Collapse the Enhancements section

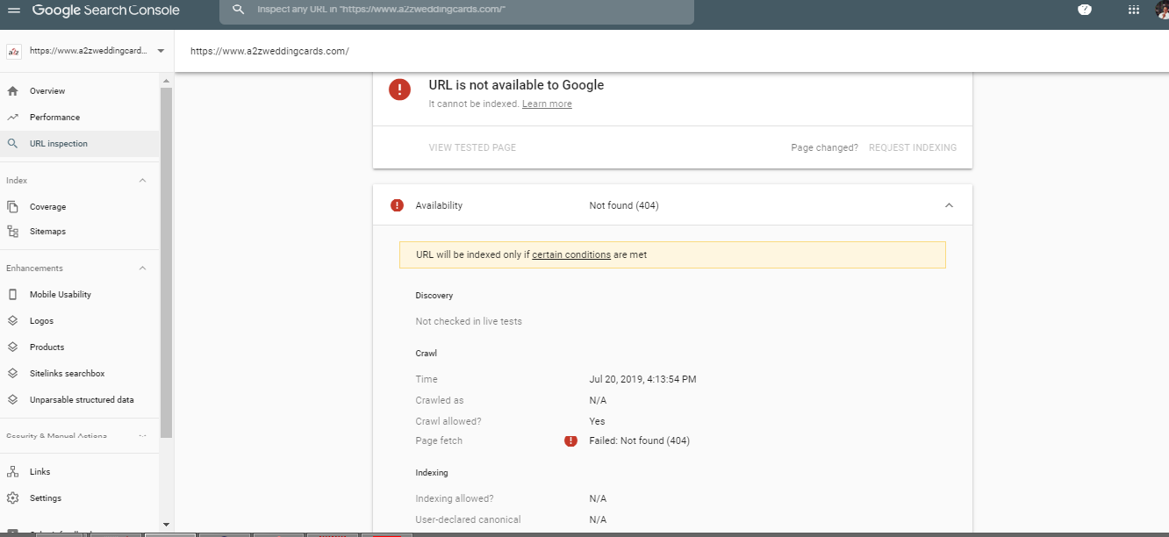point(142,268)
